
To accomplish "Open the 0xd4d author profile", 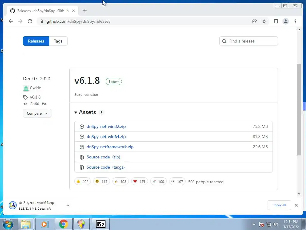I will click(x=36, y=88).
